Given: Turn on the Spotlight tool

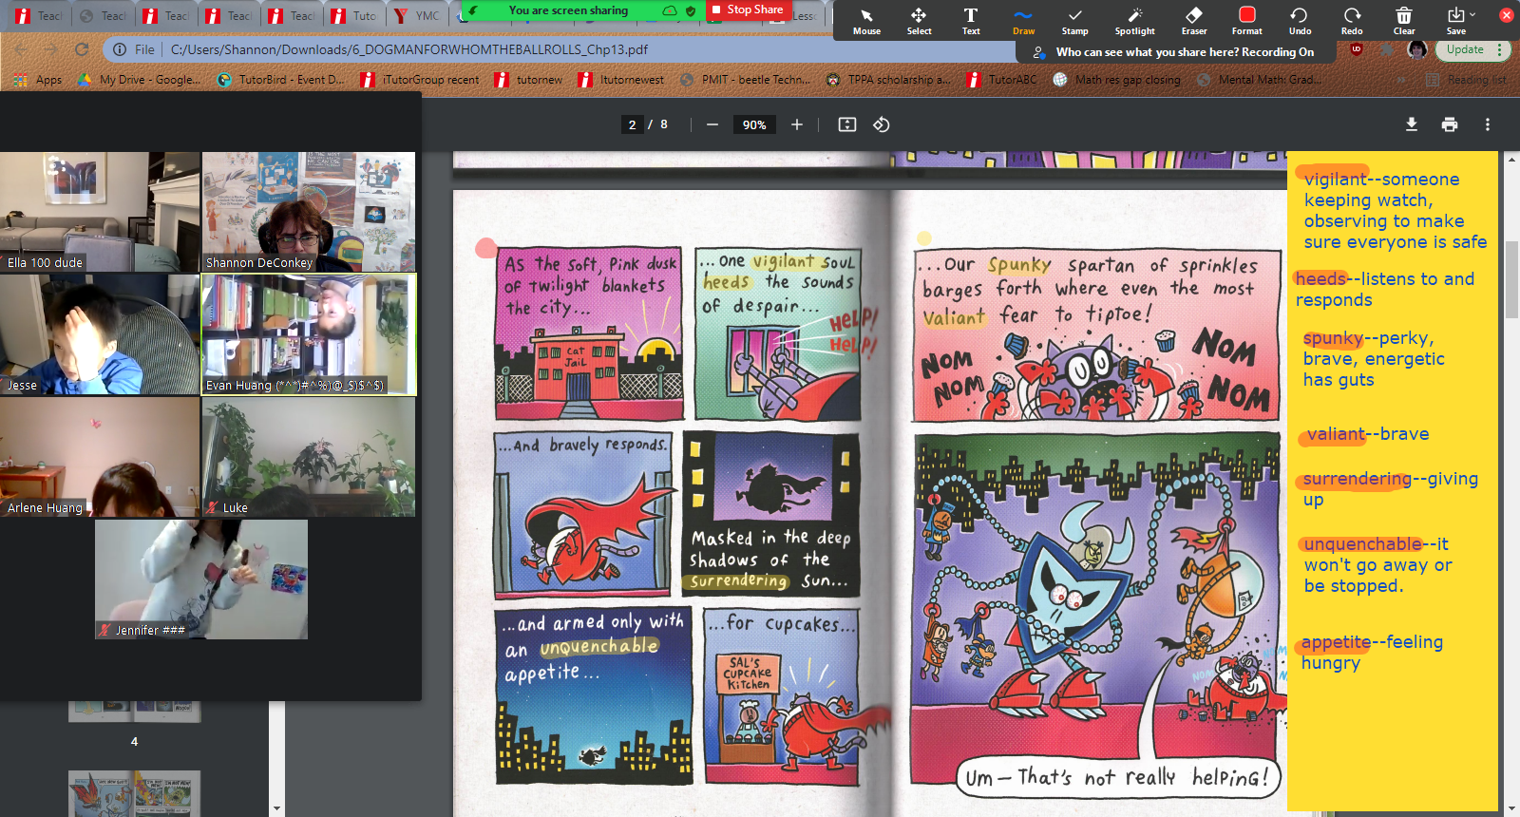Looking at the screenshot, I should tap(1134, 21).
